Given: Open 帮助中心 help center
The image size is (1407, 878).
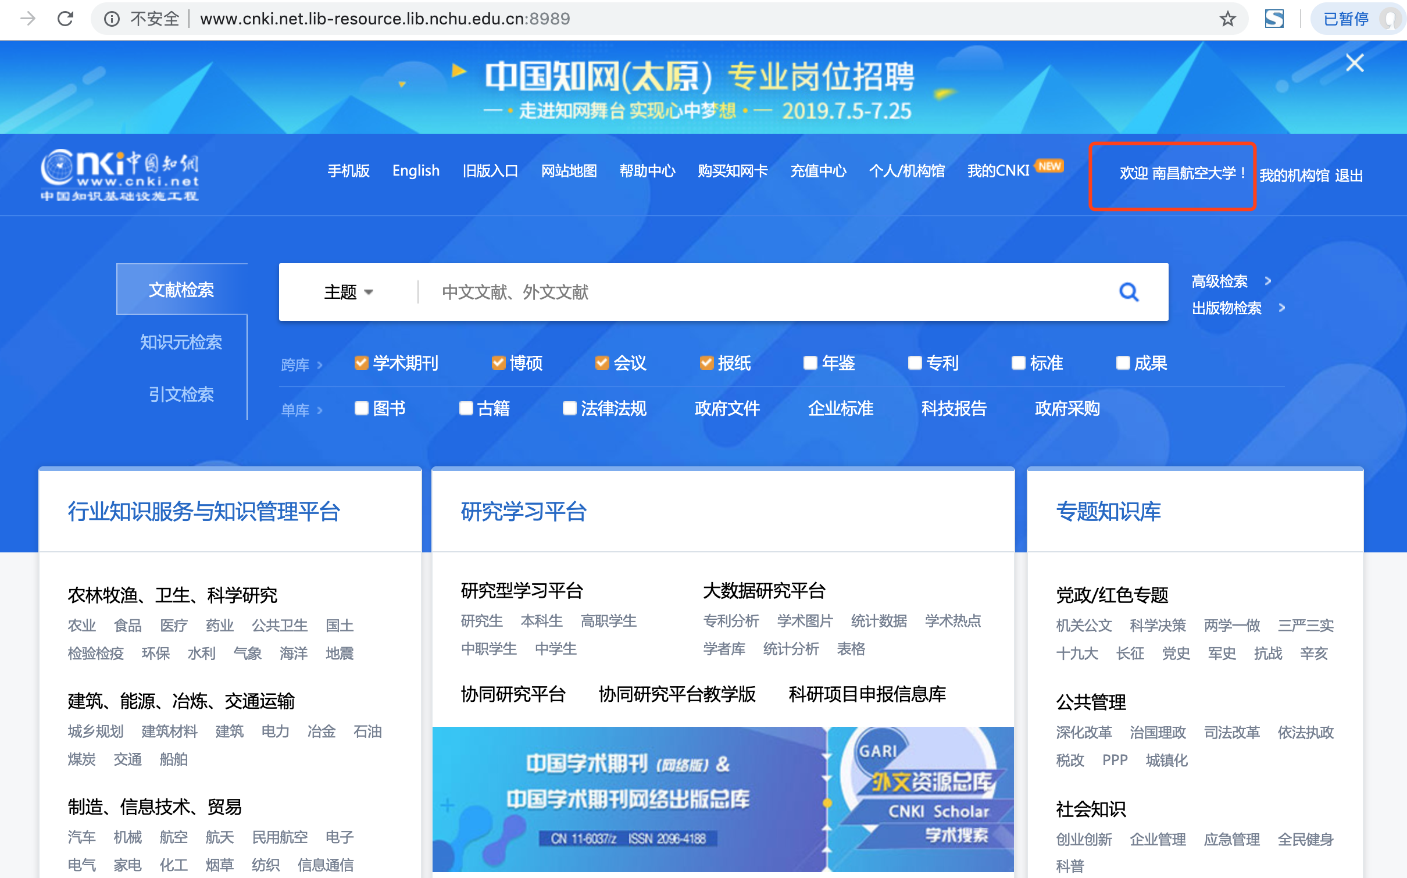Looking at the screenshot, I should pyautogui.click(x=647, y=170).
